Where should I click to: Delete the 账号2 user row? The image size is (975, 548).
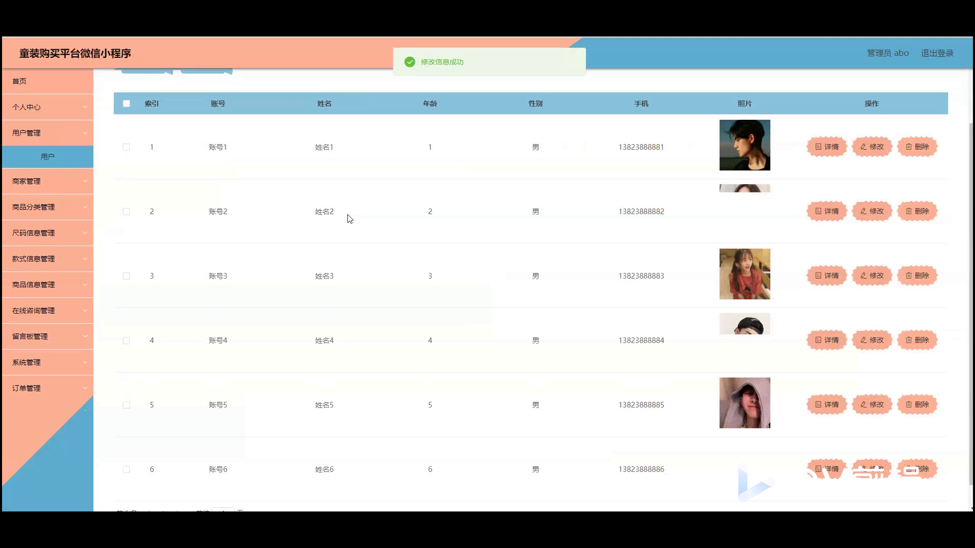click(917, 211)
